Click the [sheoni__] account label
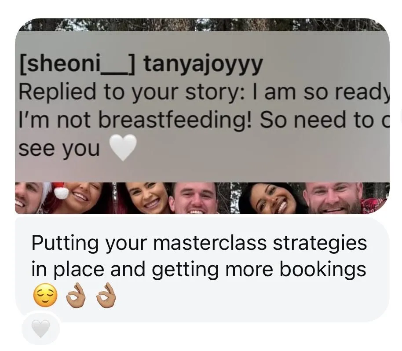 coord(77,65)
